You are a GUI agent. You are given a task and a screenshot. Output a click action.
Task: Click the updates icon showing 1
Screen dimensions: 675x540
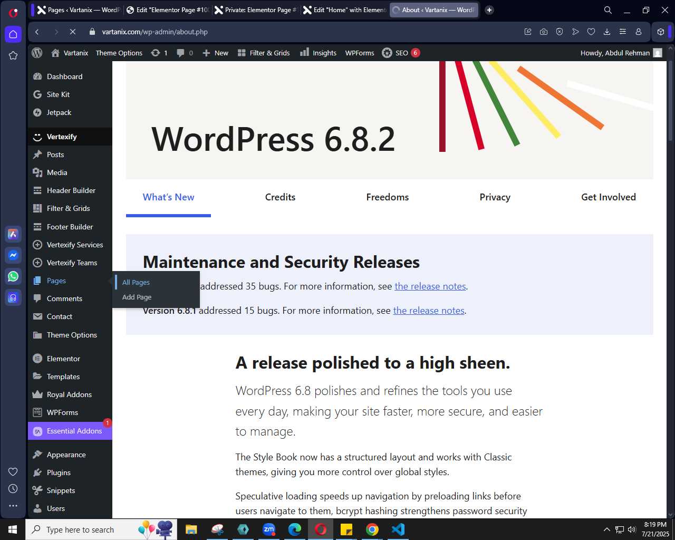159,53
